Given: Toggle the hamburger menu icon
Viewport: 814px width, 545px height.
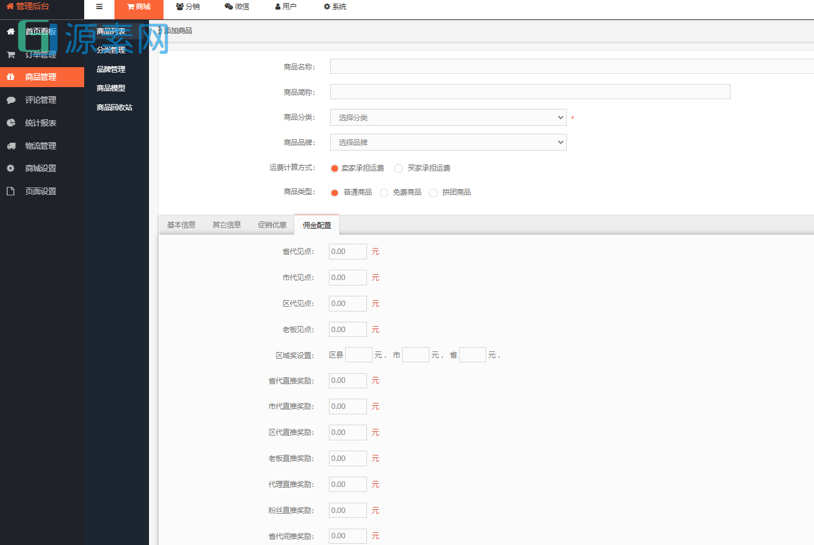Looking at the screenshot, I should tap(99, 7).
